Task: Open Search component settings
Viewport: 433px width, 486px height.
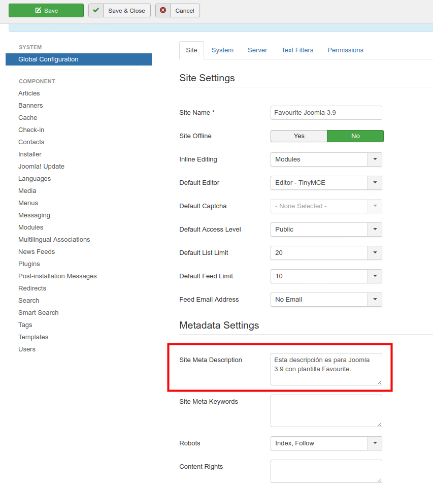Action: click(x=29, y=301)
